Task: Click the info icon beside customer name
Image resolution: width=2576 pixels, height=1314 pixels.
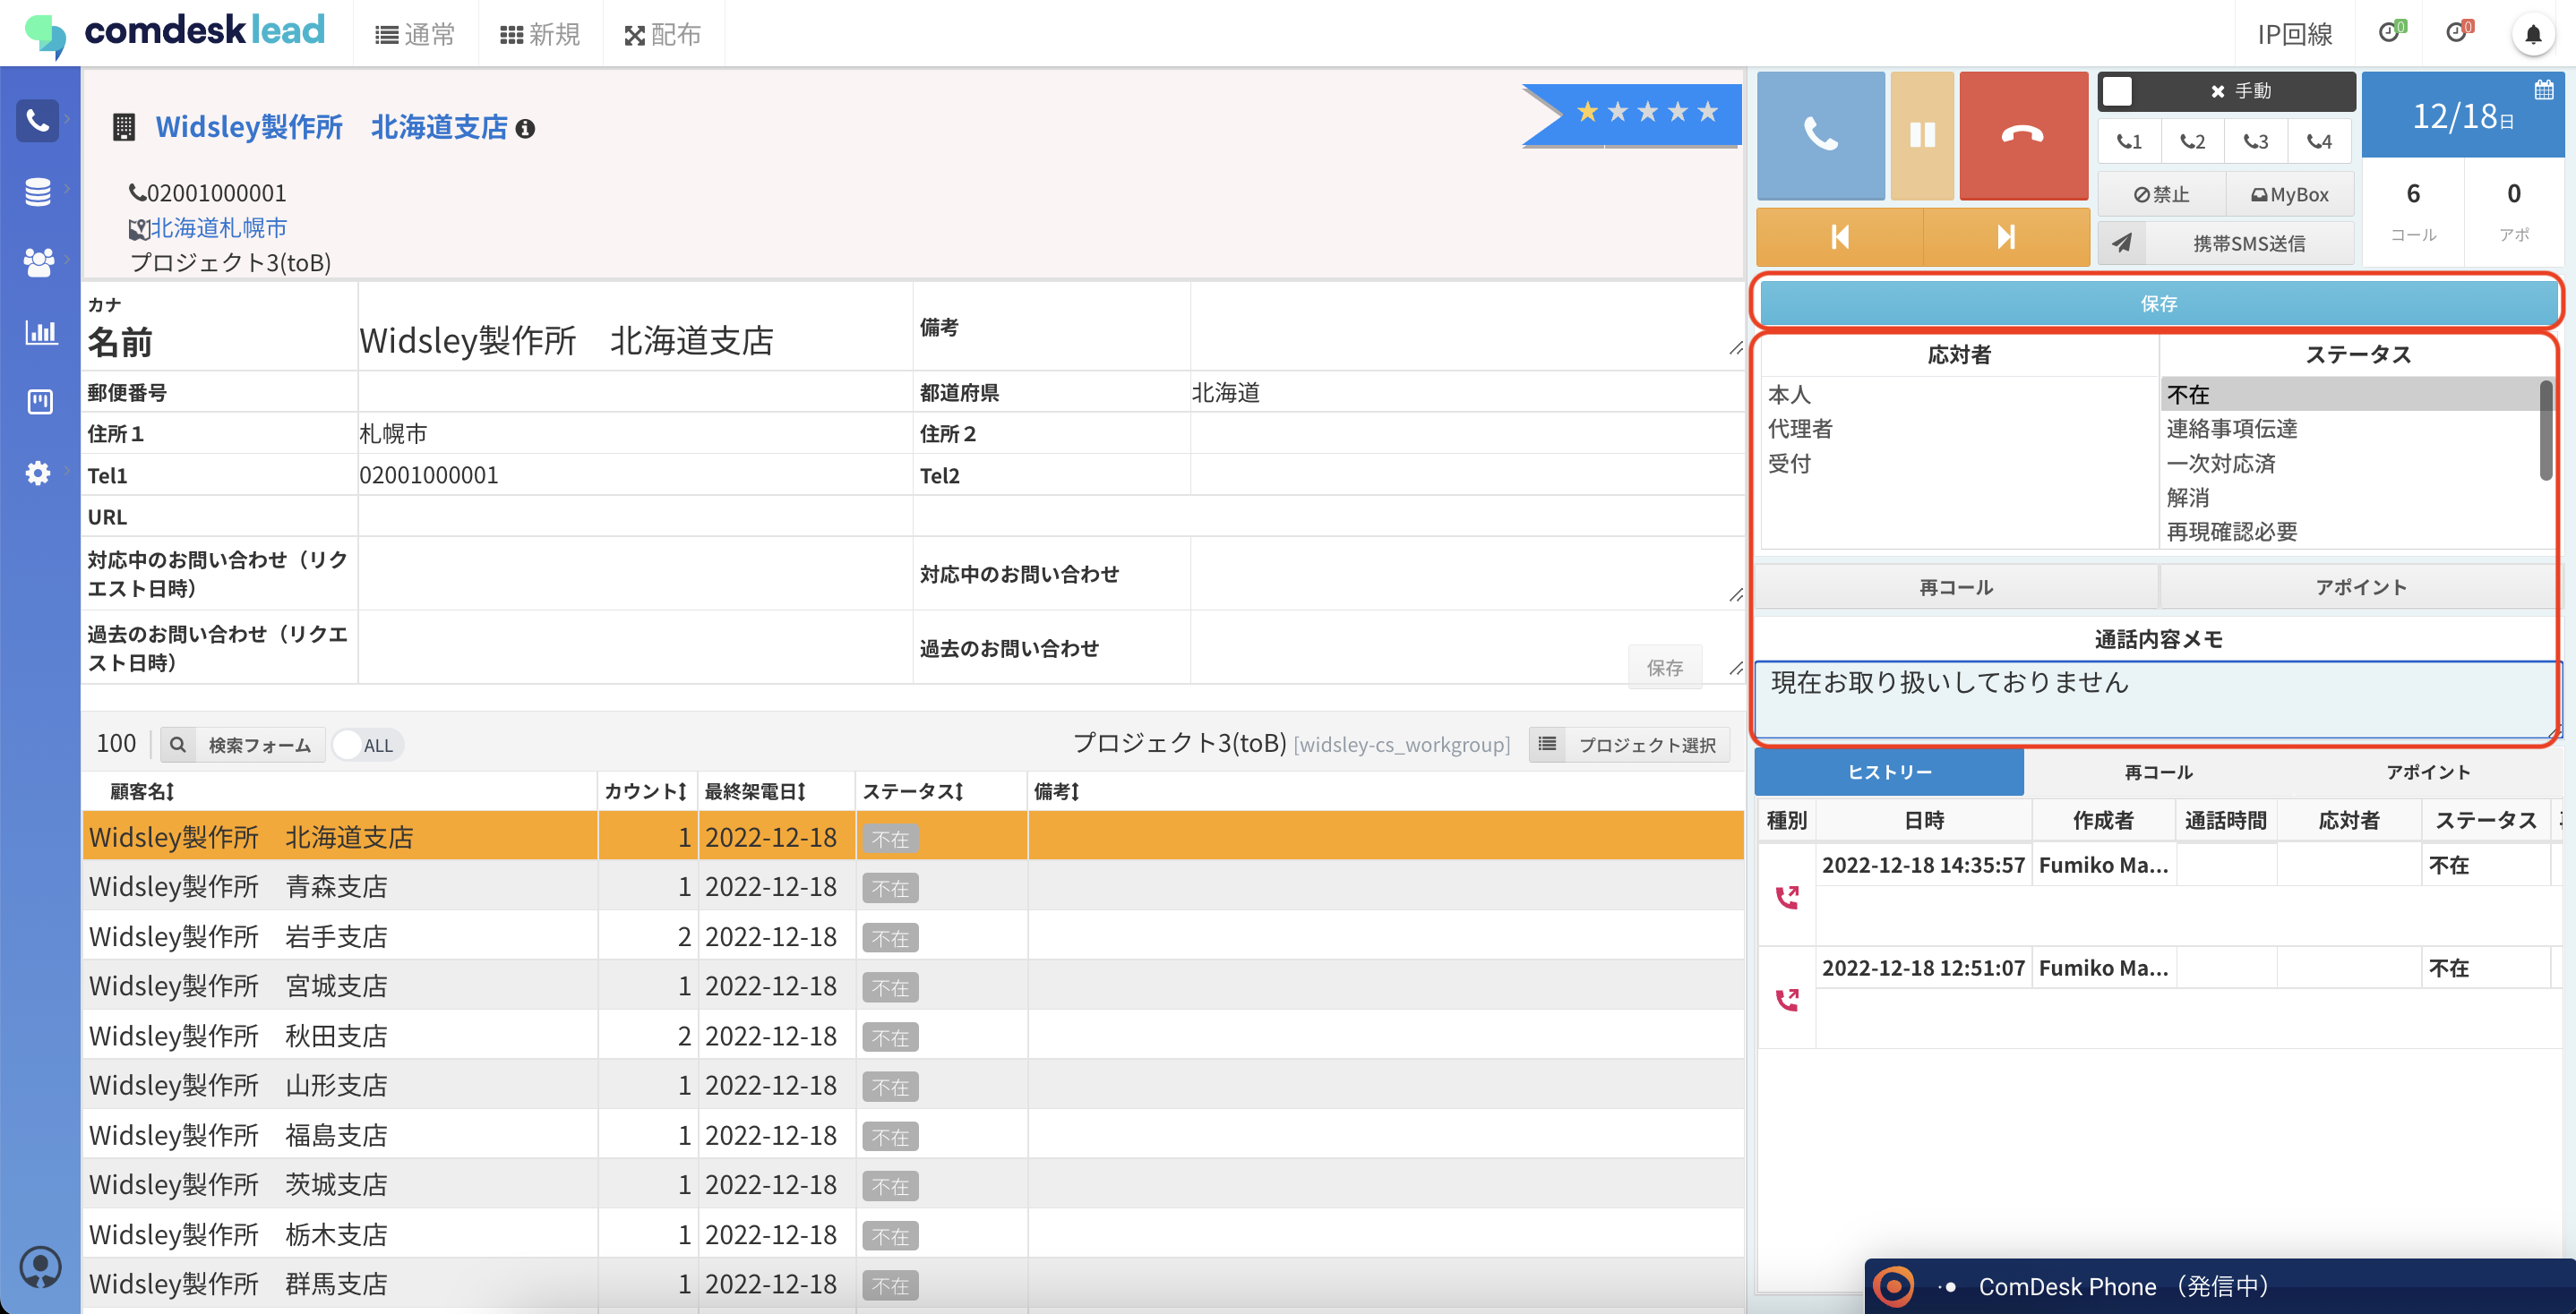Action: tap(525, 129)
